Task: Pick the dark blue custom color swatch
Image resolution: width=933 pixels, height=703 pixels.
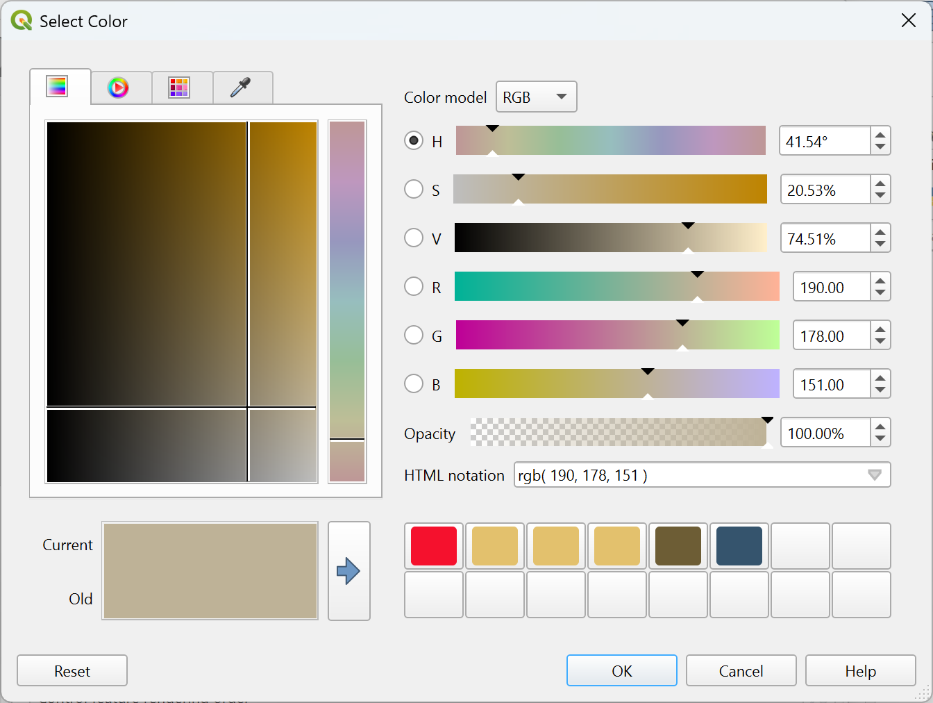Action: (x=739, y=546)
